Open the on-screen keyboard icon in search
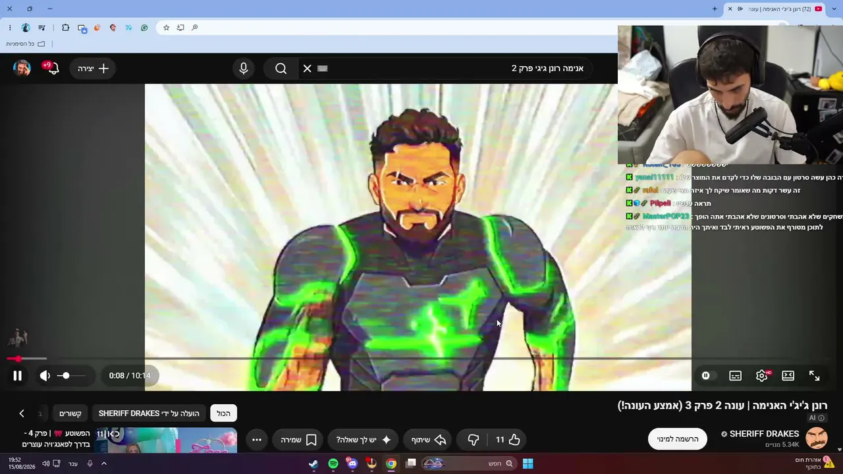This screenshot has height=474, width=843. (x=323, y=68)
